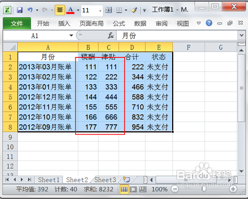Viewport: 248px width, 199px height.
Task: Open the font color dropdown arrow
Action: pos(78,10)
